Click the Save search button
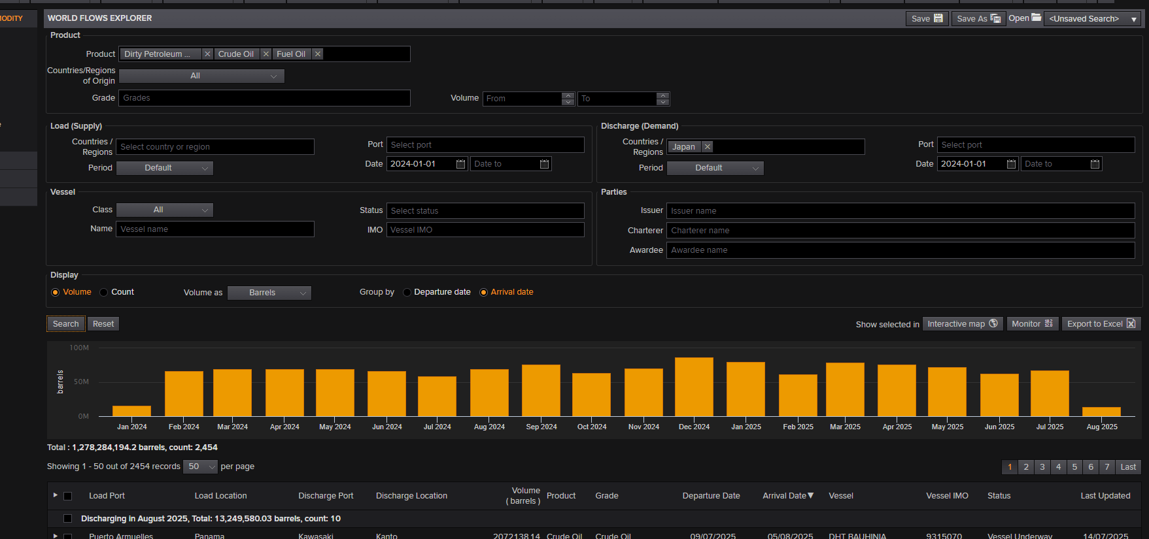This screenshot has width=1149, height=539. pos(927,18)
